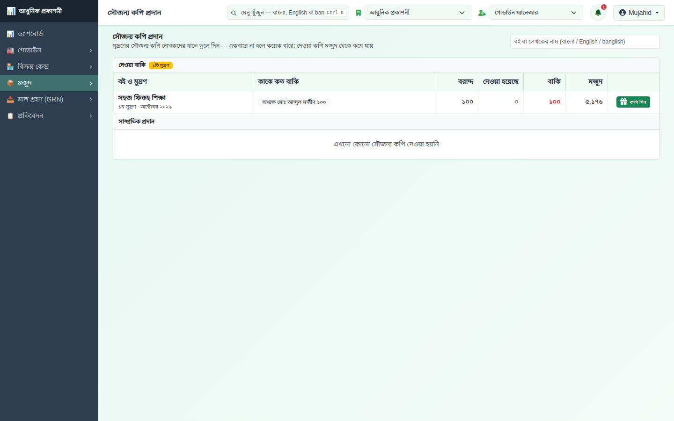Click the search magnifier icon in top bar
Screen dimensions: 674x421
[234, 13]
